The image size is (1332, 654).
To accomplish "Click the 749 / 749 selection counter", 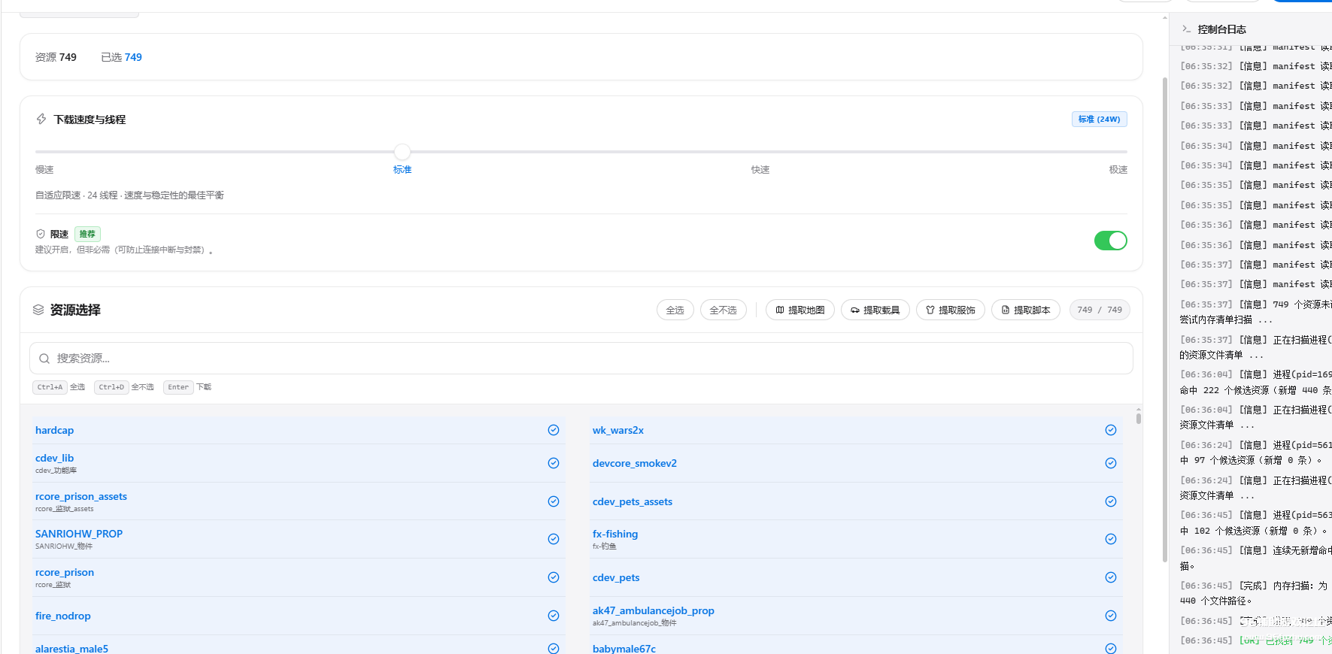I will [1100, 310].
